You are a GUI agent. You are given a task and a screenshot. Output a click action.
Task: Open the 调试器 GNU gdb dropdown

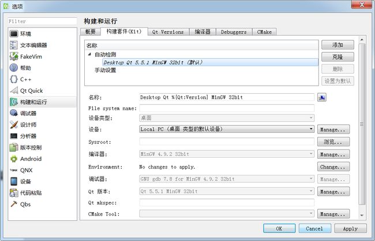227,179
